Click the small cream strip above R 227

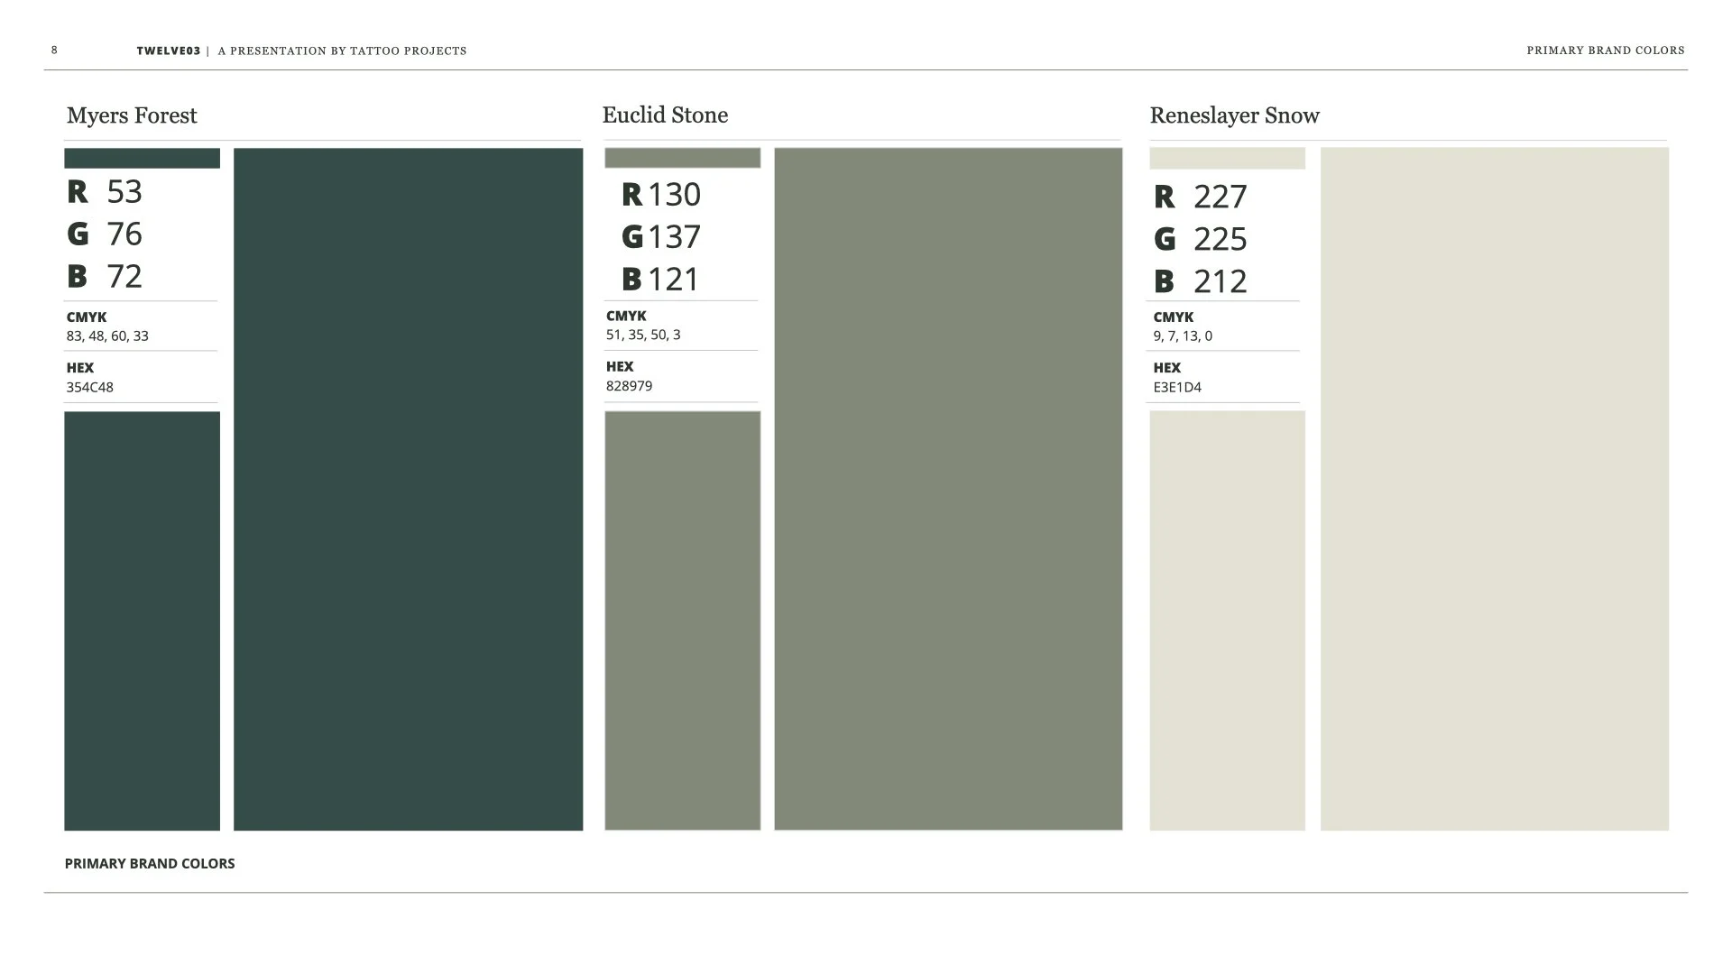(1227, 159)
